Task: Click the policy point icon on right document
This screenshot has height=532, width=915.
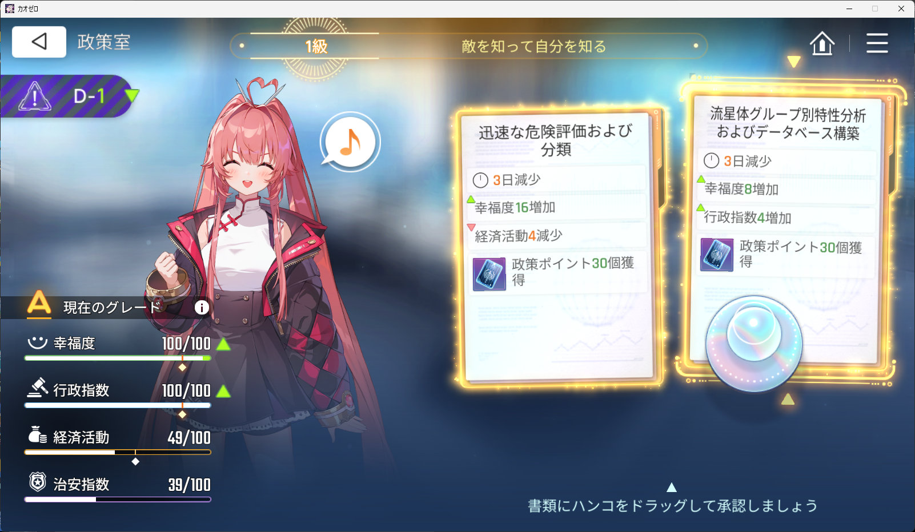Action: click(717, 255)
